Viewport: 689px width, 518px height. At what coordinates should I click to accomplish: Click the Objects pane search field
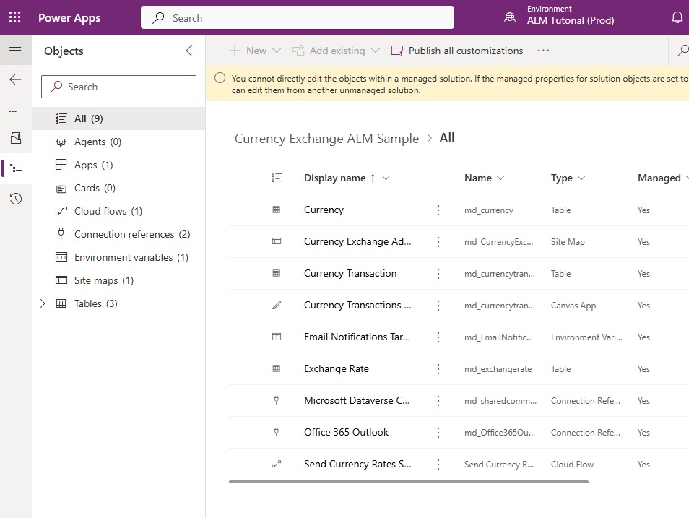coord(118,87)
